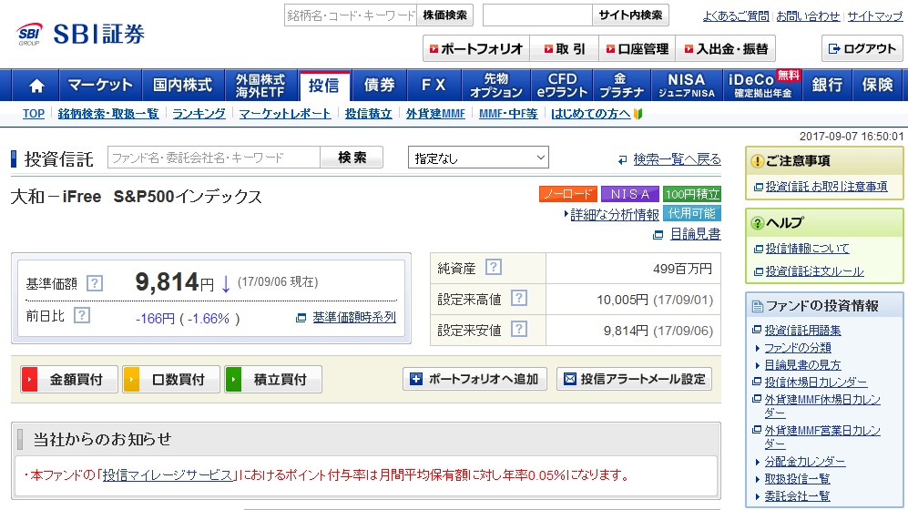The height and width of the screenshot is (510, 908).
Task: Open the 外貨建MMF submenu link
Action: click(435, 114)
